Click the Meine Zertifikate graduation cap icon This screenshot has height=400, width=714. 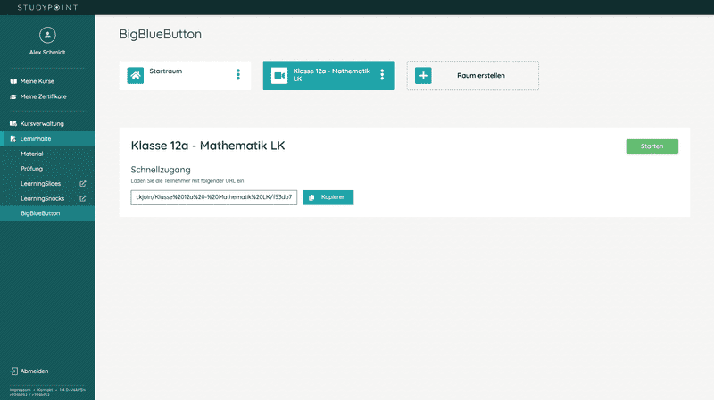13,96
